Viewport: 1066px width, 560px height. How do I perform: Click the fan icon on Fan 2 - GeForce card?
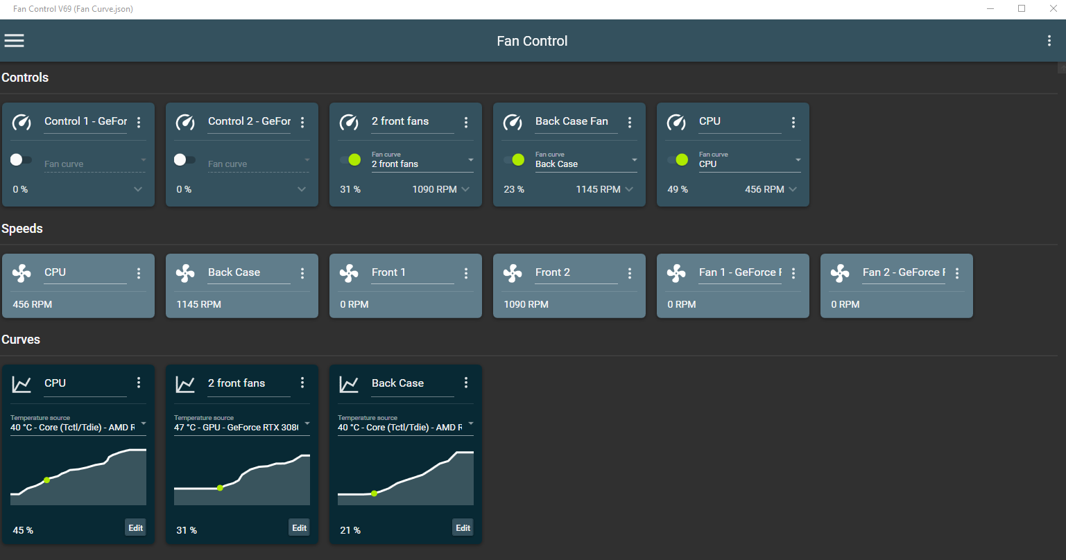point(841,273)
